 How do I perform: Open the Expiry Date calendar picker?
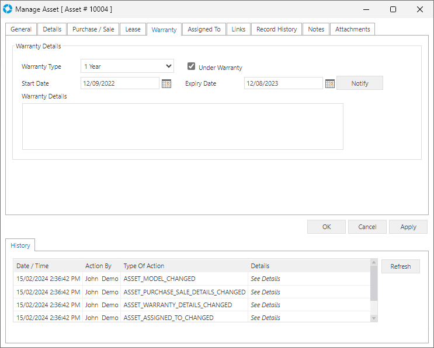click(x=330, y=83)
